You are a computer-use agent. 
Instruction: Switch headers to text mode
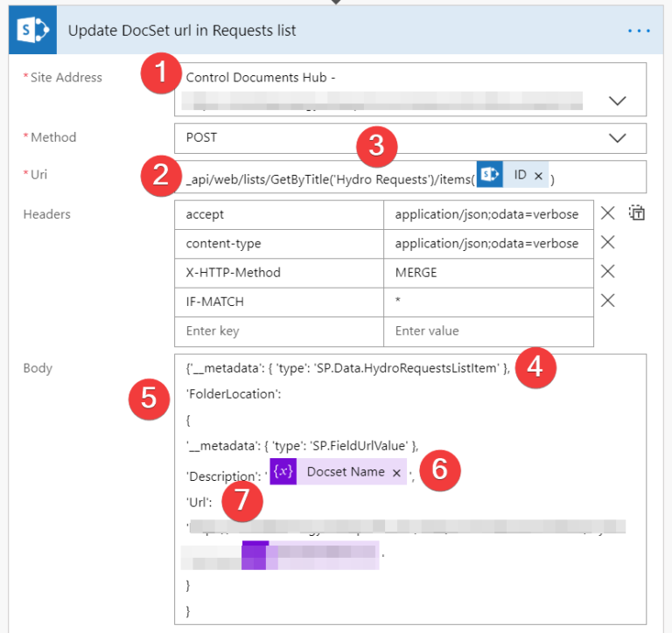point(637,212)
